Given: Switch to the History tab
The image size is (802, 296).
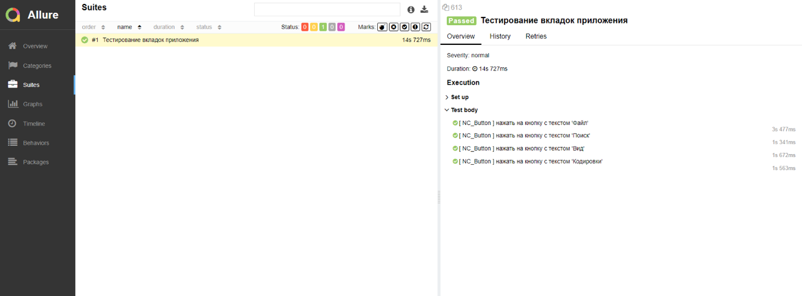Looking at the screenshot, I should 500,36.
